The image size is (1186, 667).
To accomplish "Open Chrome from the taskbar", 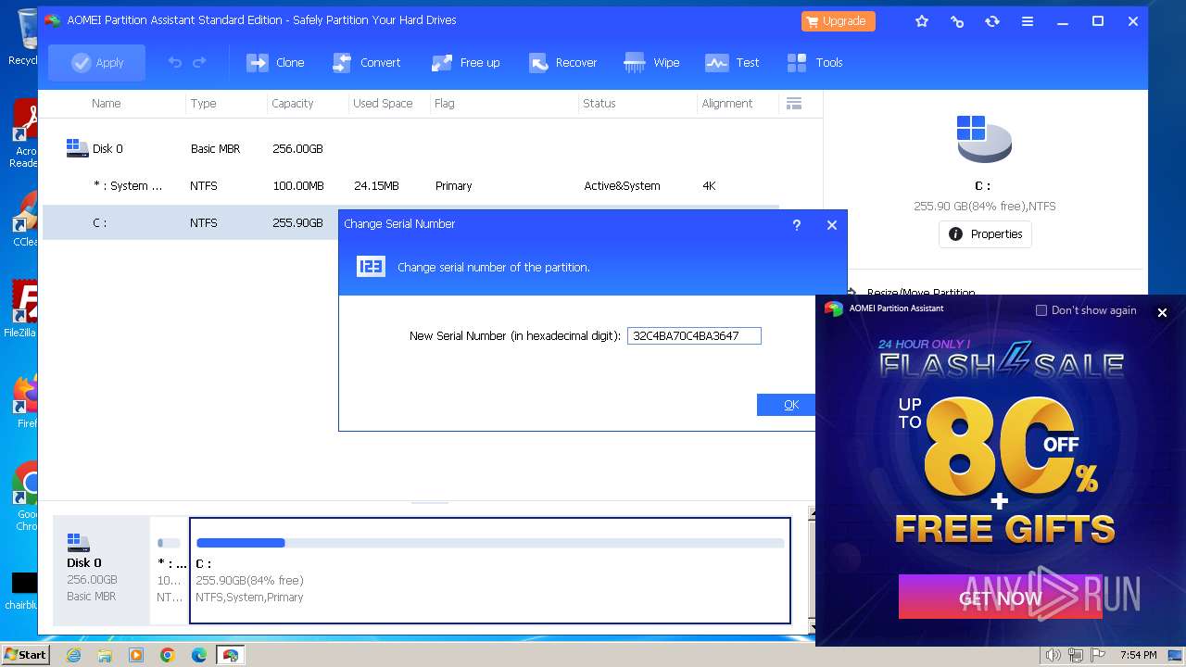I will point(168,655).
